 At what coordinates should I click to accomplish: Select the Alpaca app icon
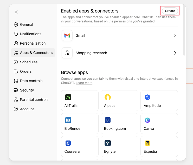(x=108, y=97)
